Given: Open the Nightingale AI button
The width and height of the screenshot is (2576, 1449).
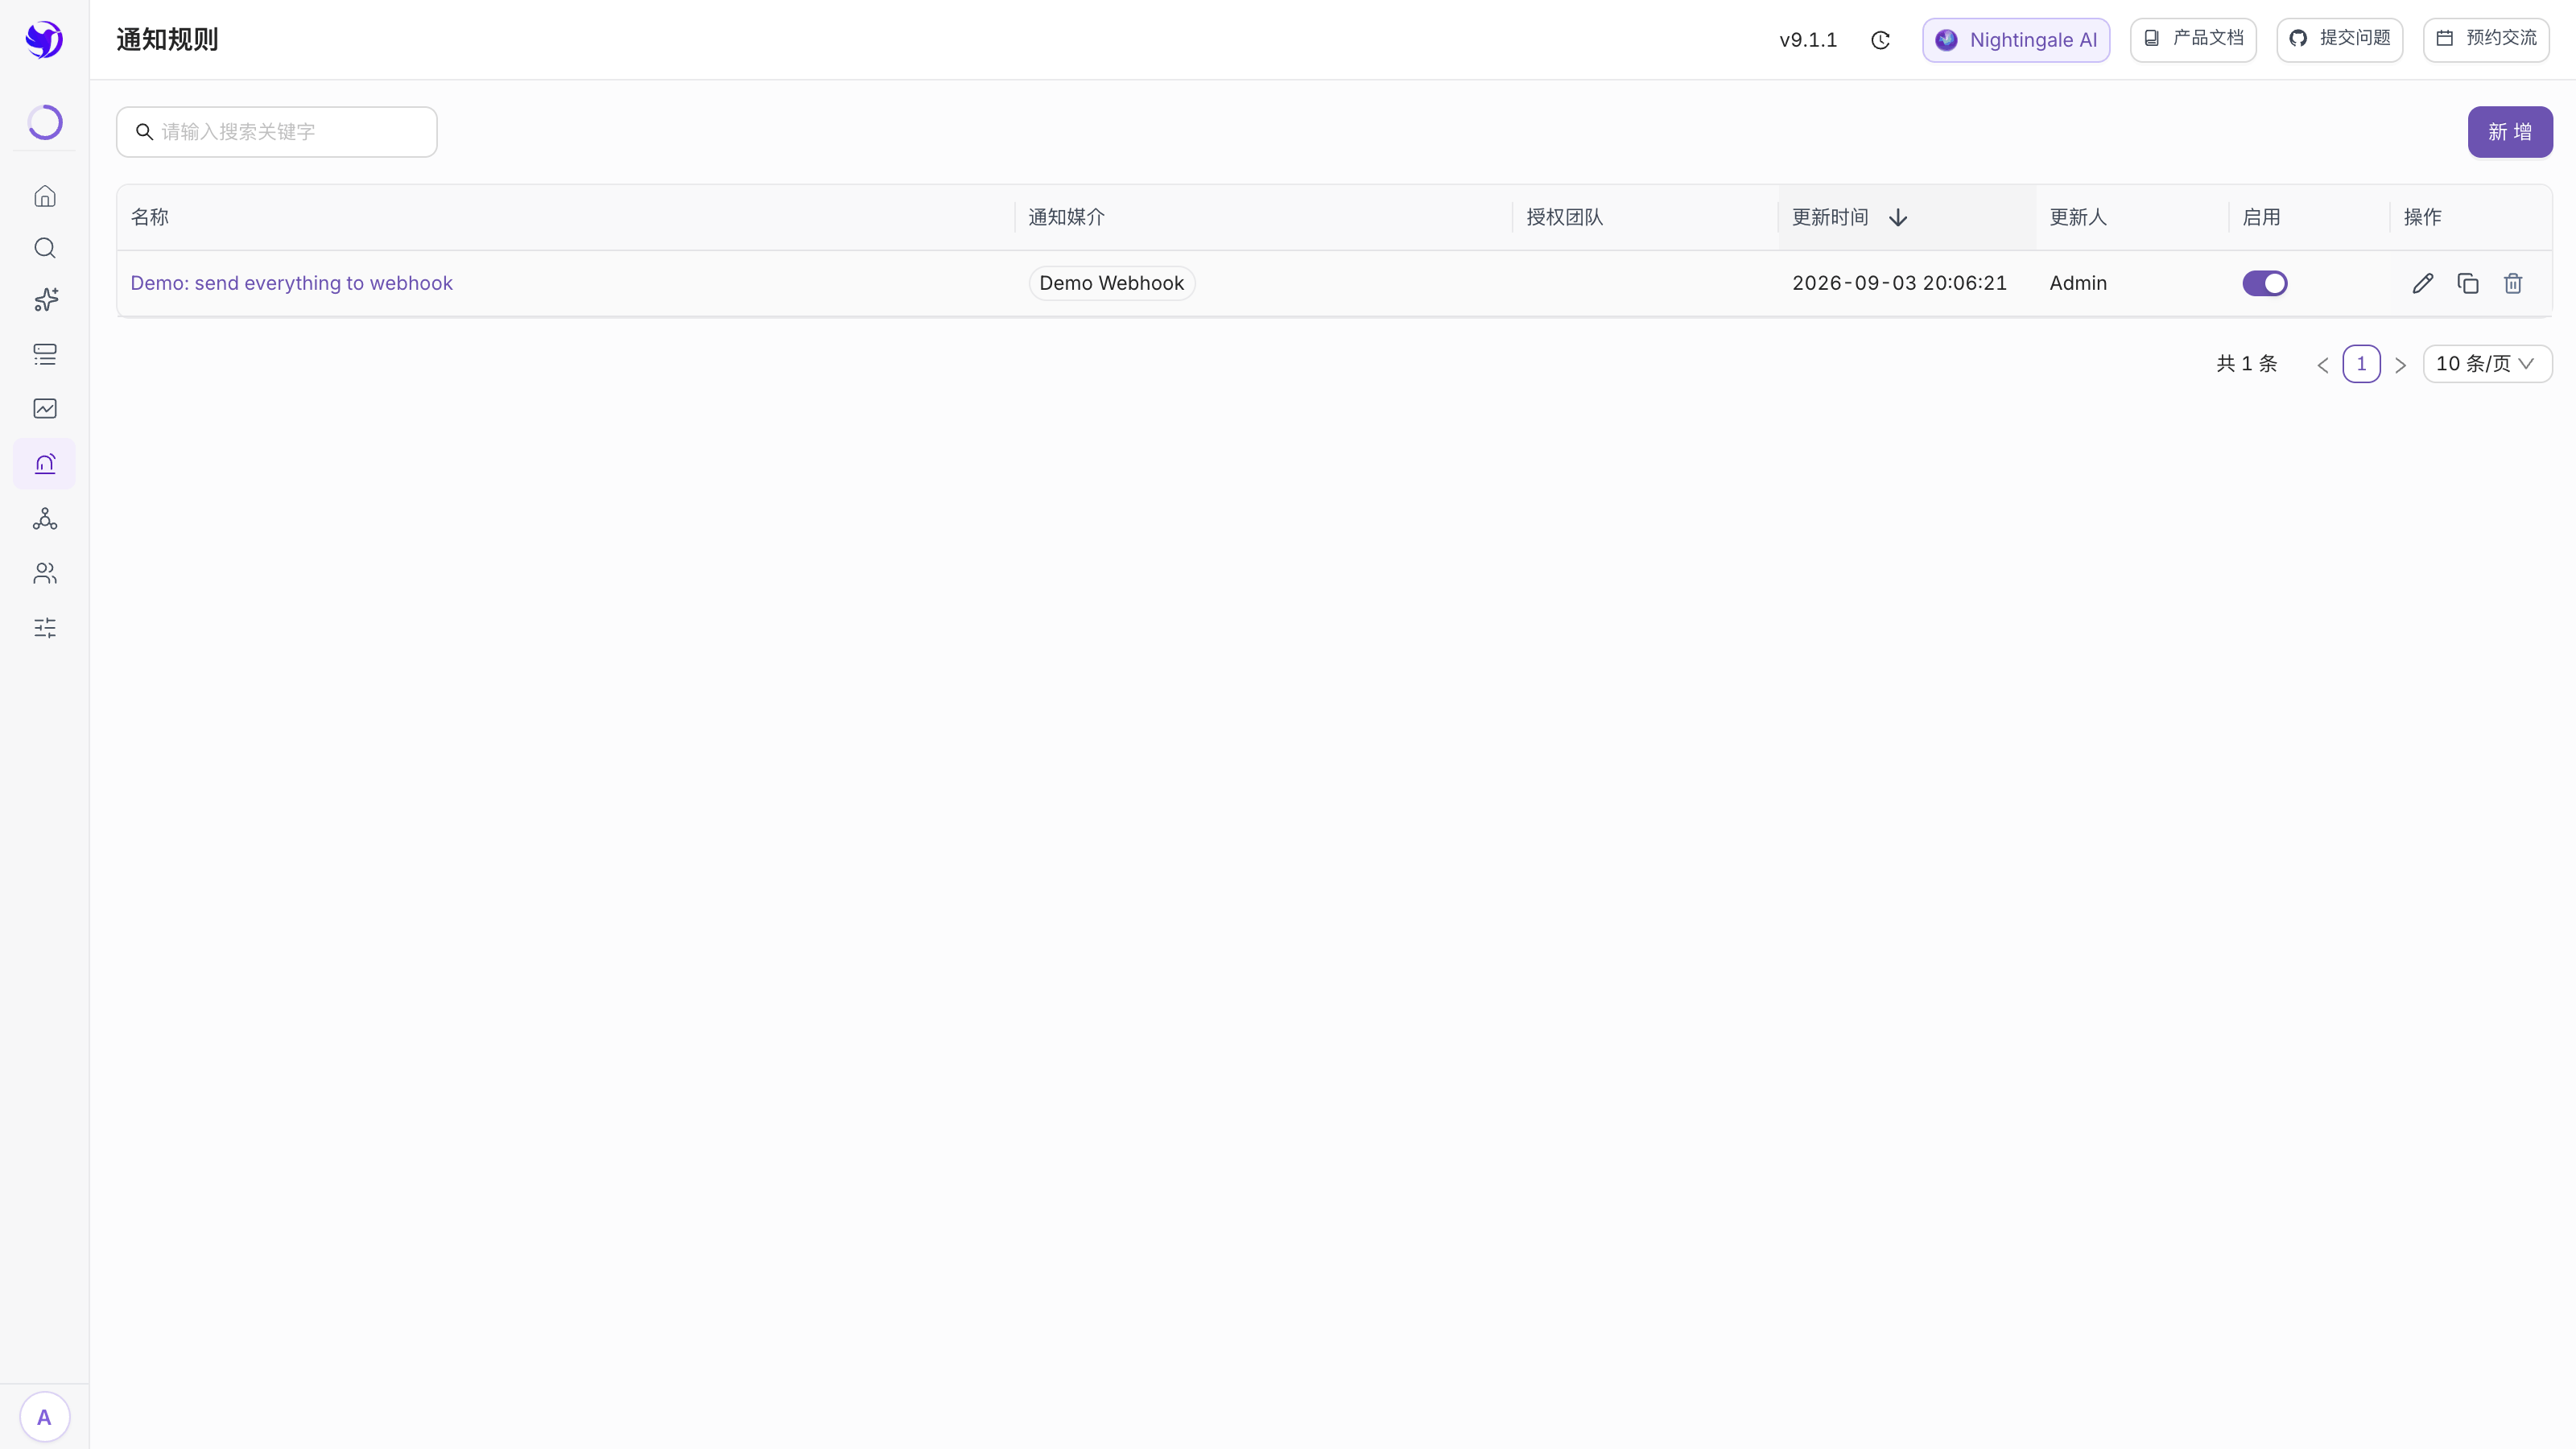Looking at the screenshot, I should pyautogui.click(x=2016, y=40).
